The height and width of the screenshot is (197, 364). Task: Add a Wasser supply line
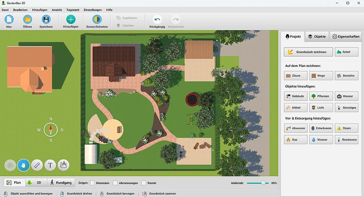pos(321,140)
